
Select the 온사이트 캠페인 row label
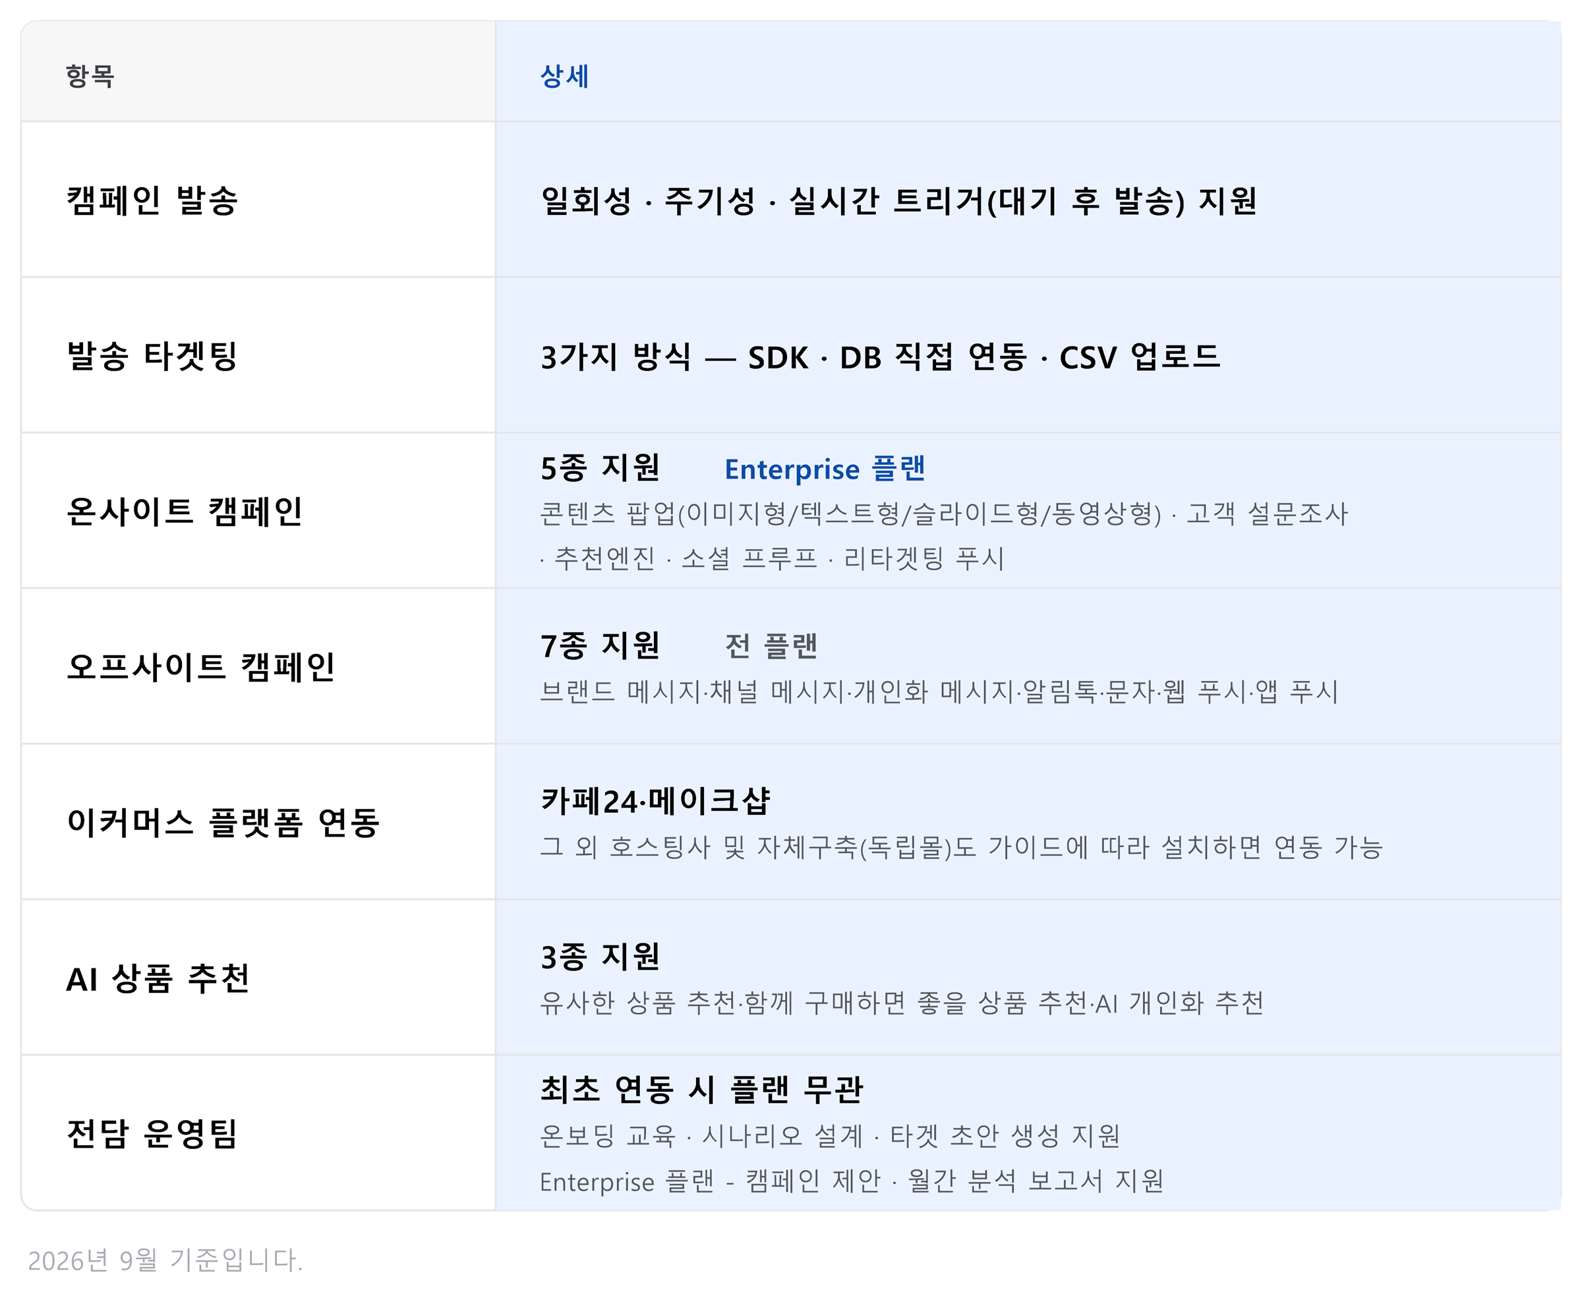(x=184, y=512)
